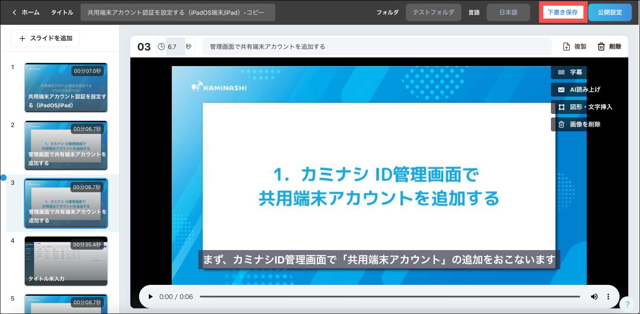Image resolution: width=640 pixels, height=314 pixels.
Task: Open the 日本語 language selector
Action: [508, 13]
